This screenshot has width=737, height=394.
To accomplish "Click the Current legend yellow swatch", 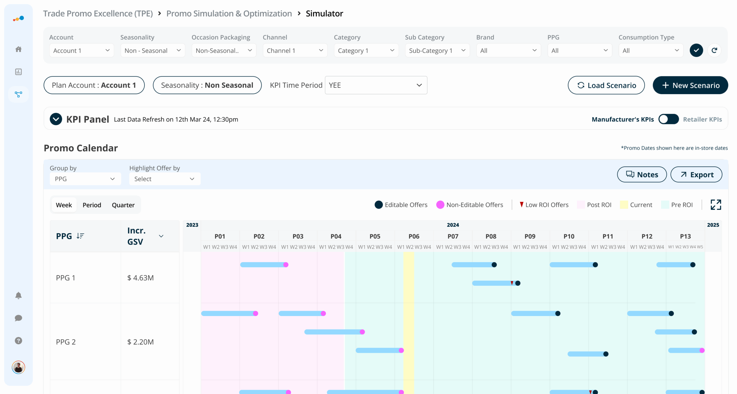I will [x=624, y=205].
